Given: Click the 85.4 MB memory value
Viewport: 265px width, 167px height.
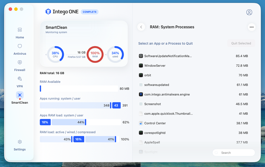Looking at the screenshot, I should tap(242, 56).
